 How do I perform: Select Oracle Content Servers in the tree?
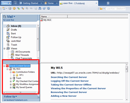[20, 66]
